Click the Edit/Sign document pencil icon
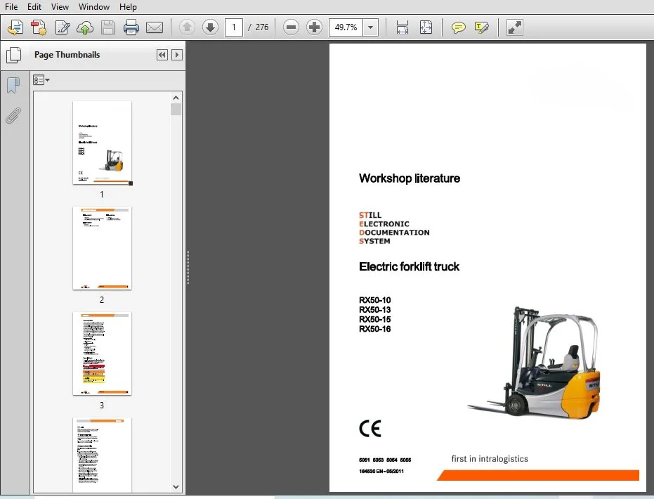Viewport: 654px width, 499px height. (62, 27)
